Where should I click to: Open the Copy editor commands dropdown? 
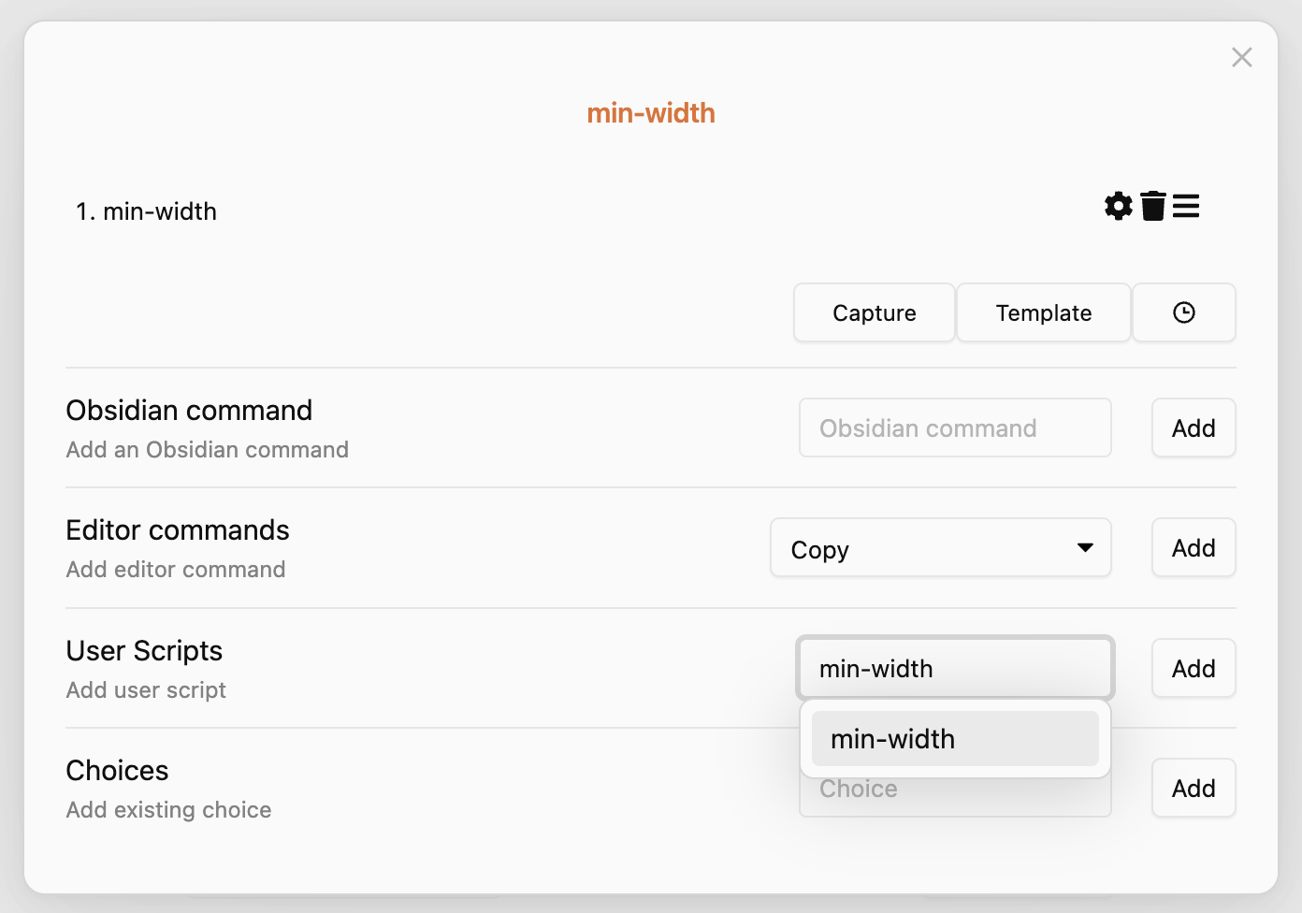(940, 548)
